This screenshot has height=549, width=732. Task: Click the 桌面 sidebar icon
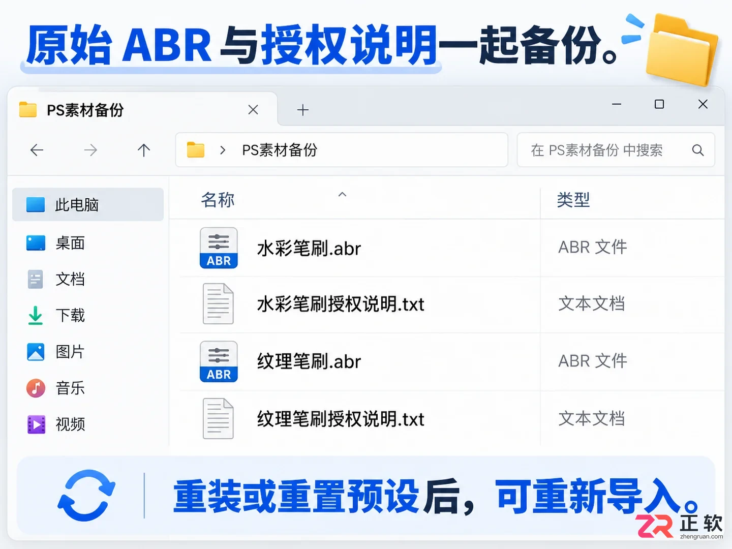pos(36,243)
